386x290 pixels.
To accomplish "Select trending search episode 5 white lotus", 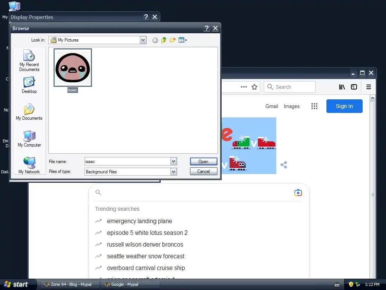I will [x=147, y=233].
